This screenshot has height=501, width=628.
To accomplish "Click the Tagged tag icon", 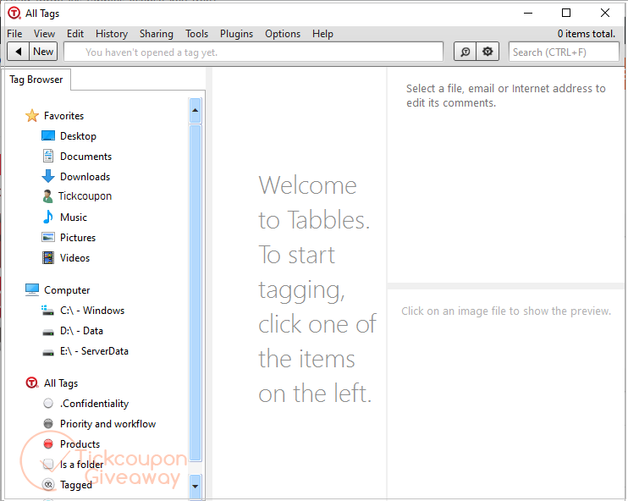I will (48, 485).
